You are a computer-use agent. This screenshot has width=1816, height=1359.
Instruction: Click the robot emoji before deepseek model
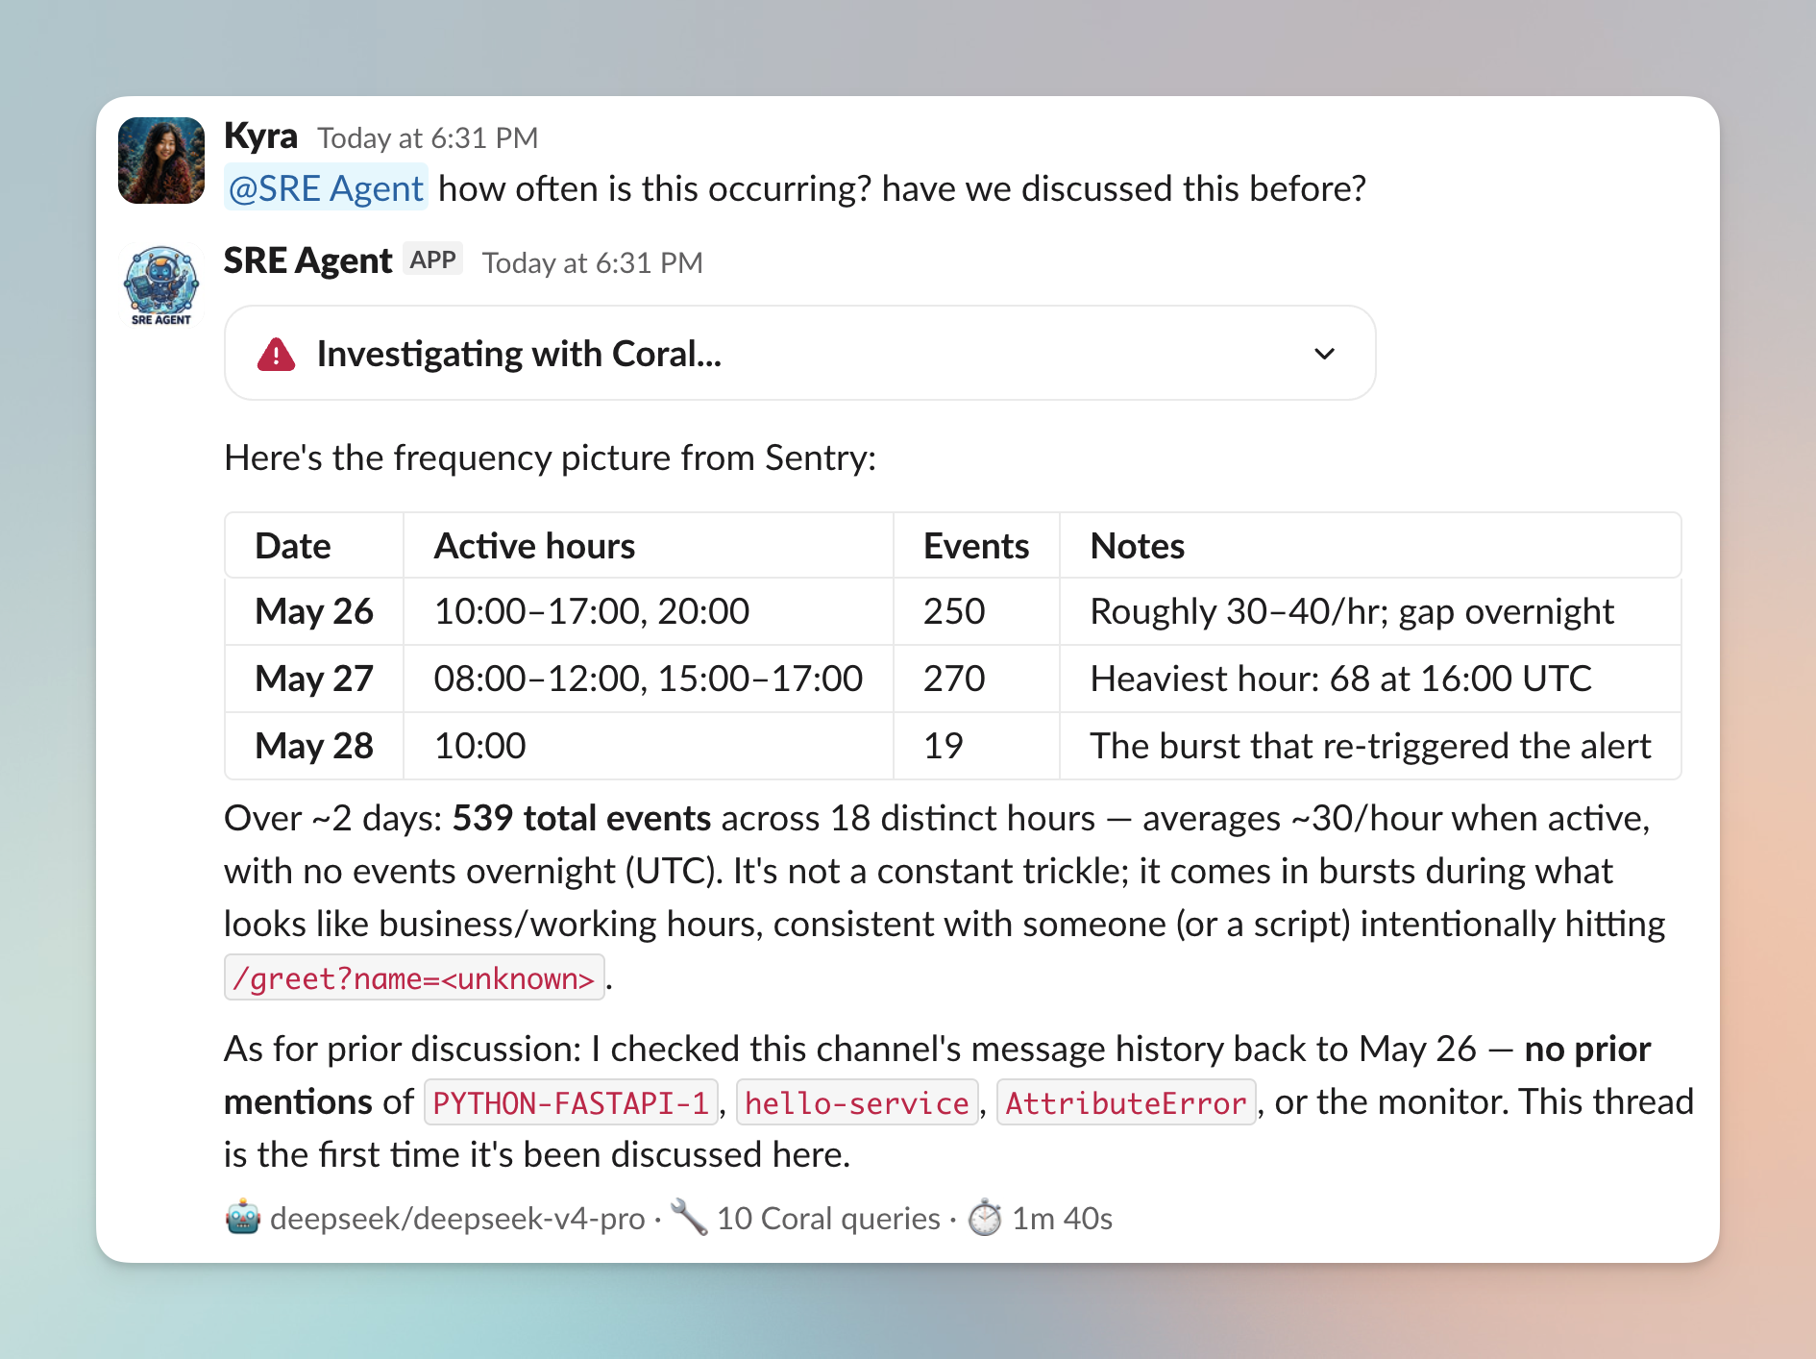[x=243, y=1218]
